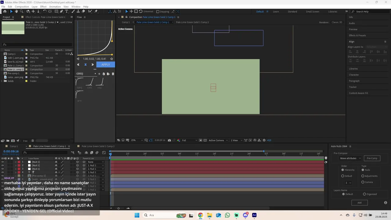Click the snapshot camera icon in viewer
The width and height of the screenshot is (391, 220).
pyautogui.click(x=170, y=140)
